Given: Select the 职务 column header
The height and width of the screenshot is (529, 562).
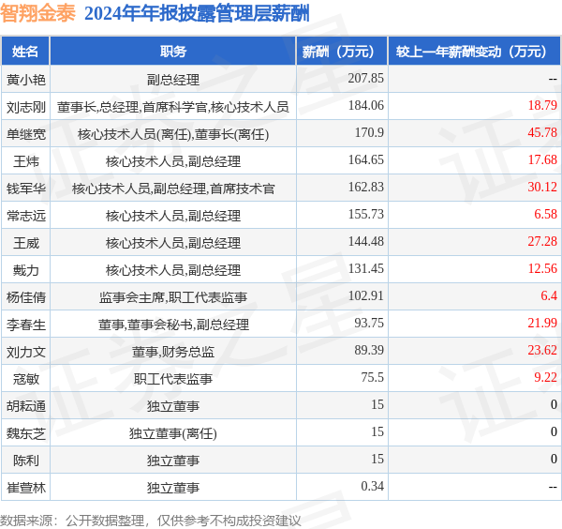Looking at the screenshot, I should pyautogui.click(x=173, y=52).
